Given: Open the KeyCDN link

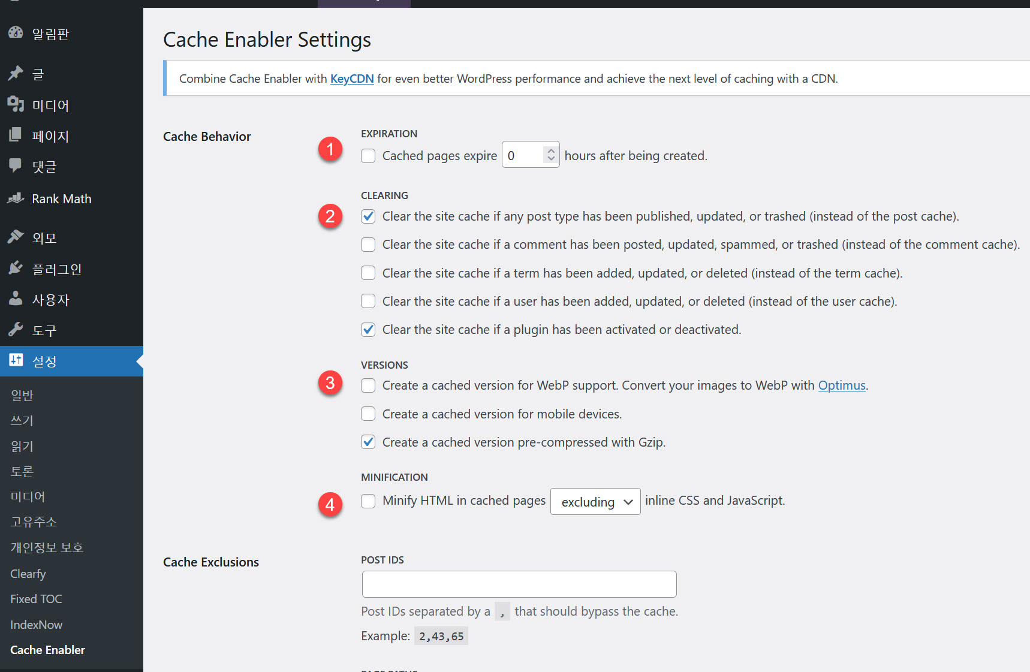Looking at the screenshot, I should click(352, 78).
